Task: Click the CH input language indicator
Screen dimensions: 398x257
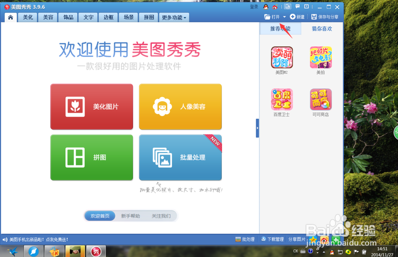Action: [295, 251]
